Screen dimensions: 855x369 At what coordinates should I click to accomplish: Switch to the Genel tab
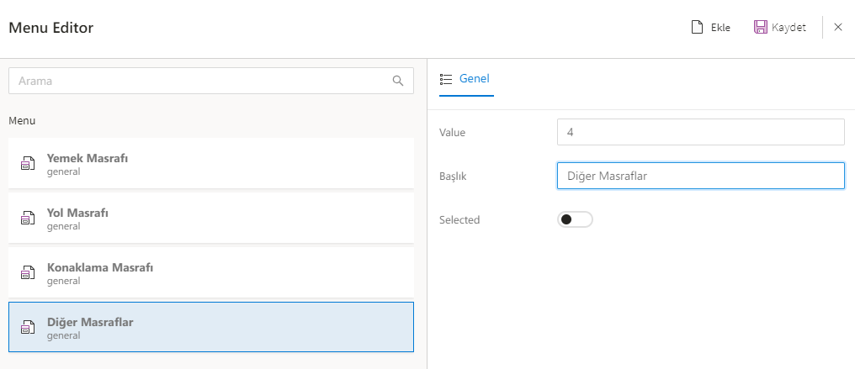[x=474, y=79]
